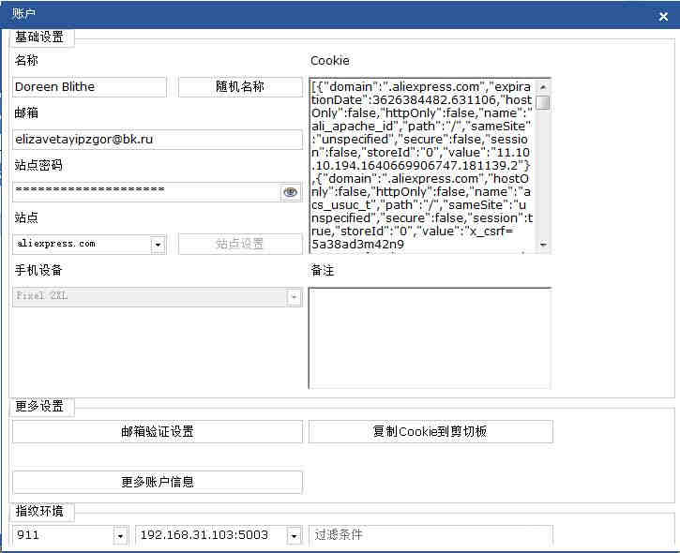Expand the Pixel 2XL device dropdown
Screen dimensions: 680x553
point(294,297)
